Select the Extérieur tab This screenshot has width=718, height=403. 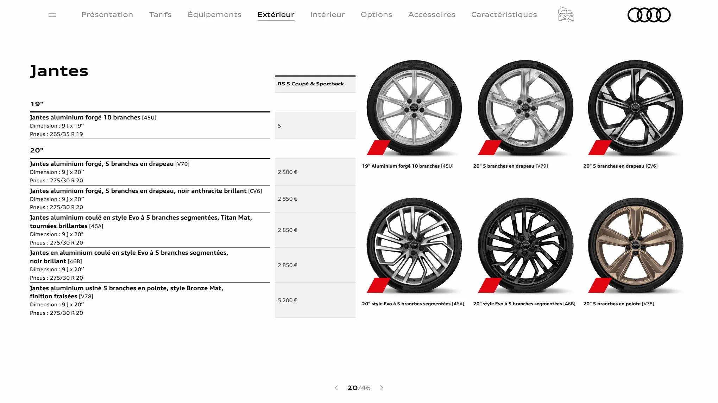pos(276,14)
